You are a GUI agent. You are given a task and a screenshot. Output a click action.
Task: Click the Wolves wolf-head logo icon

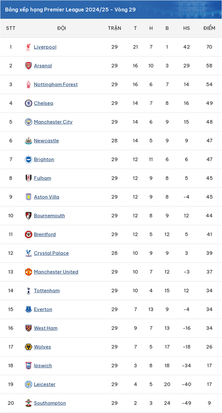(x=28, y=347)
